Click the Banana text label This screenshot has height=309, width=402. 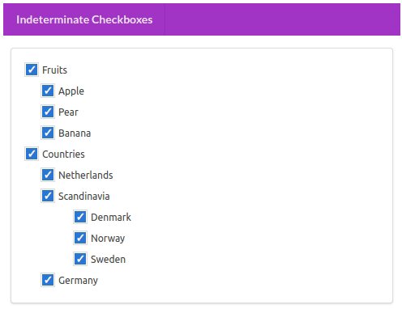[x=75, y=133]
